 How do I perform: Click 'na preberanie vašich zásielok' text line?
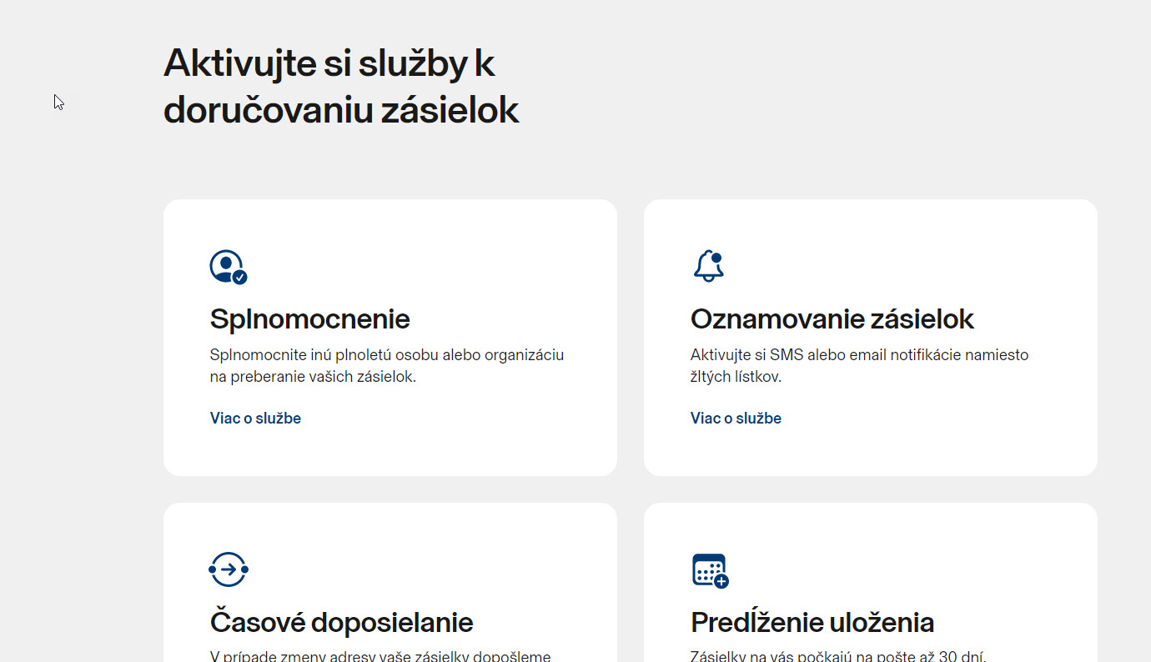[313, 377]
